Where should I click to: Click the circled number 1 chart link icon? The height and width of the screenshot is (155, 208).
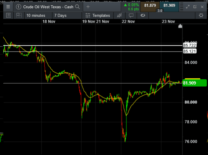pos(19,7)
